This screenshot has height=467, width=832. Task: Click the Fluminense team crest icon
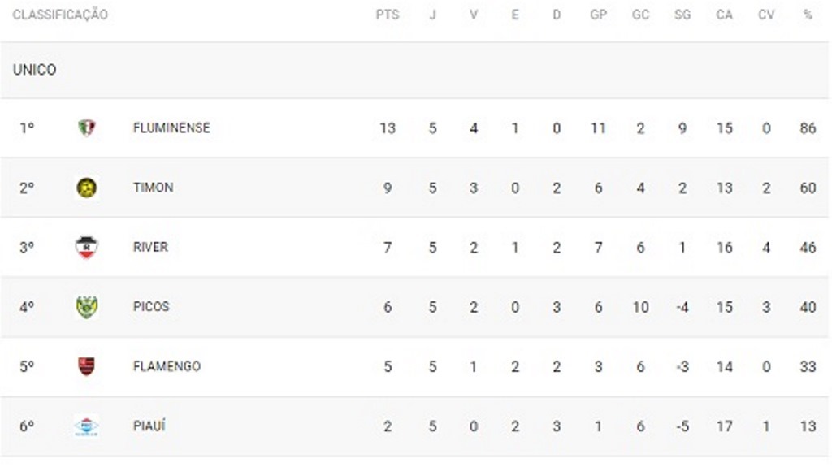pyautogui.click(x=86, y=128)
